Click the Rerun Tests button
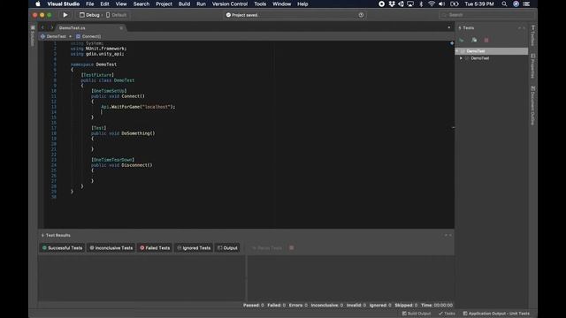Viewport: 566px width, 318px height. 267,247
